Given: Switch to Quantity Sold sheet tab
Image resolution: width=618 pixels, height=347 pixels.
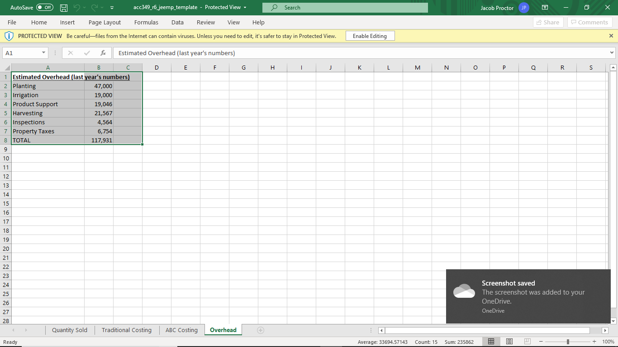Looking at the screenshot, I should pos(70,330).
